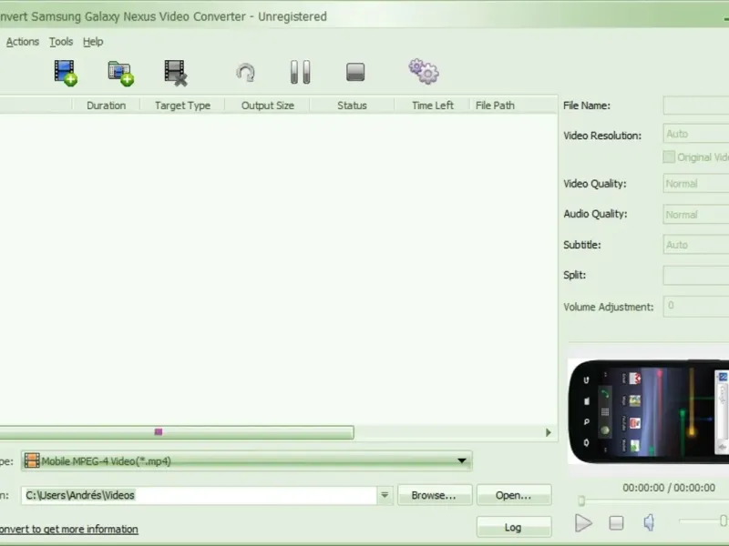
Task: Click the Volume Adjustment value field
Action: (696, 307)
